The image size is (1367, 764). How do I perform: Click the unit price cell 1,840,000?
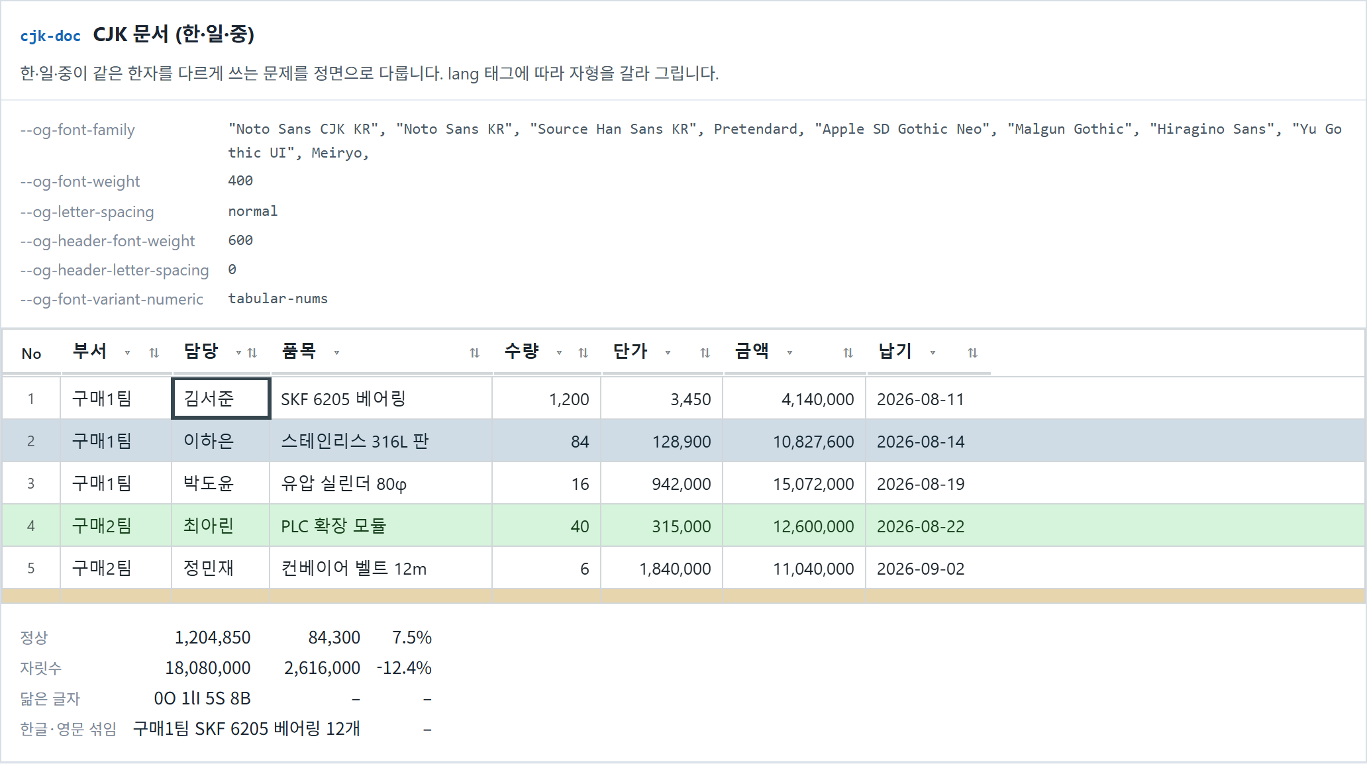662,568
